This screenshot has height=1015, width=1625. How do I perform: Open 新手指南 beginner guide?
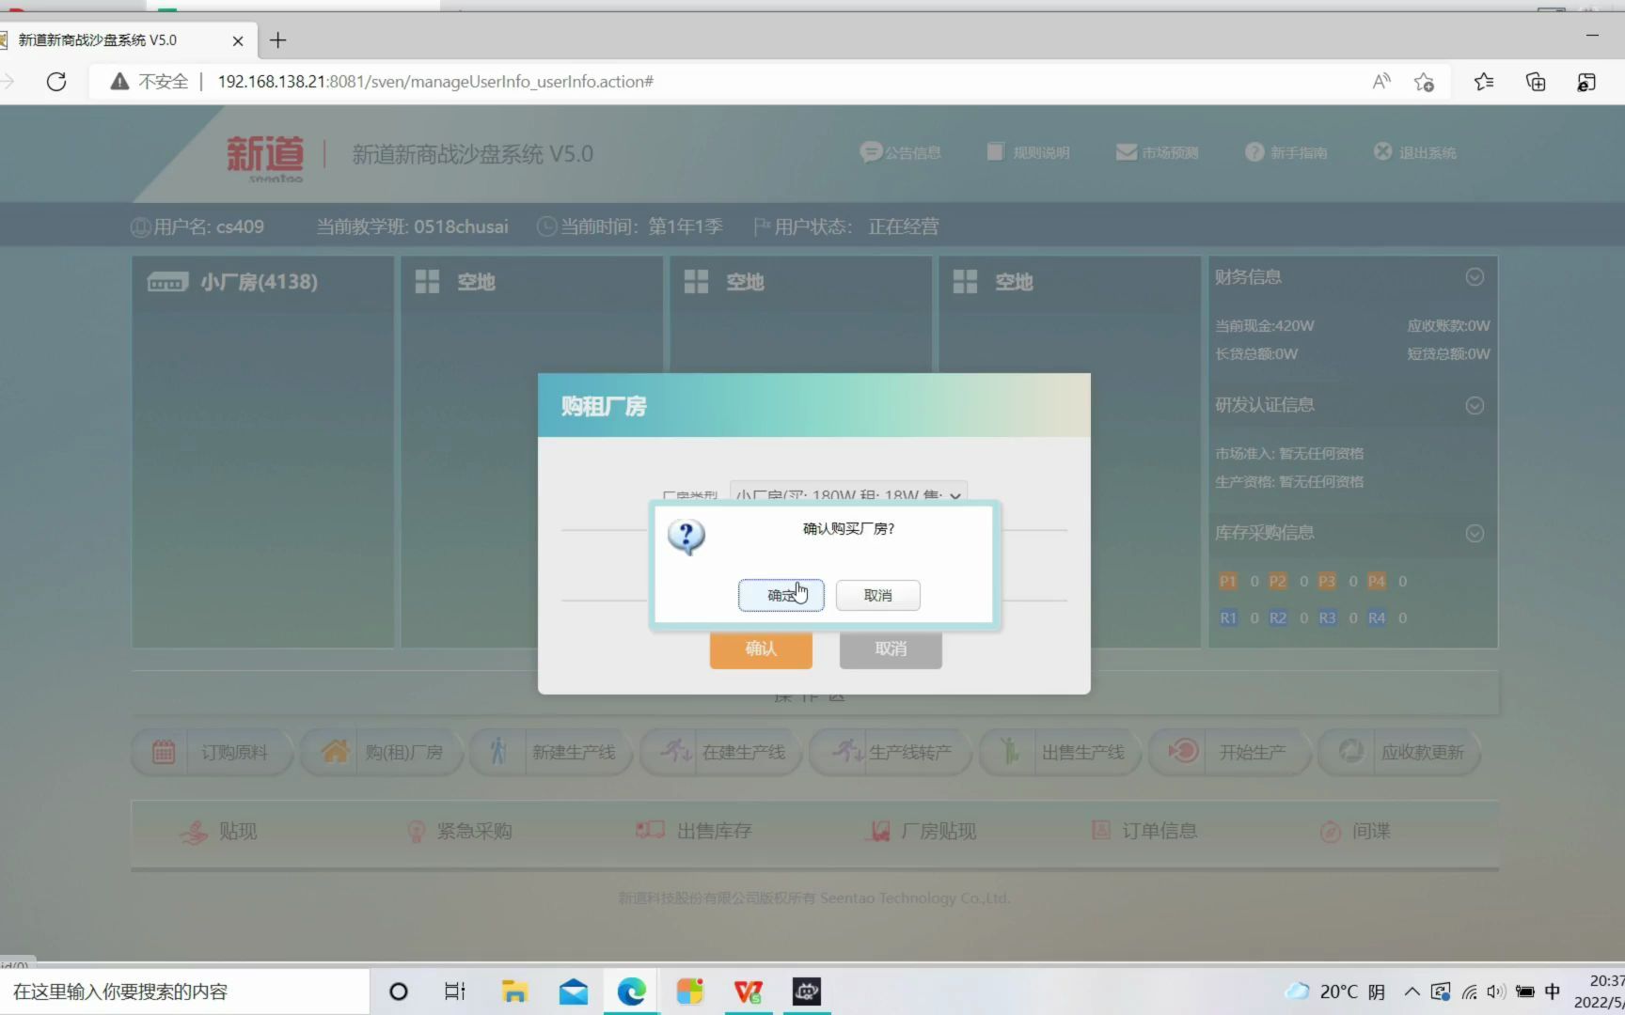1286,152
